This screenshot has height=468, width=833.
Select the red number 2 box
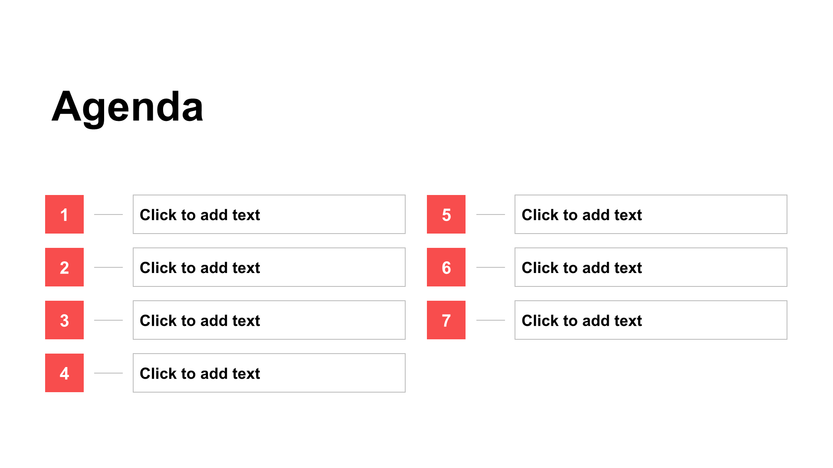point(64,267)
